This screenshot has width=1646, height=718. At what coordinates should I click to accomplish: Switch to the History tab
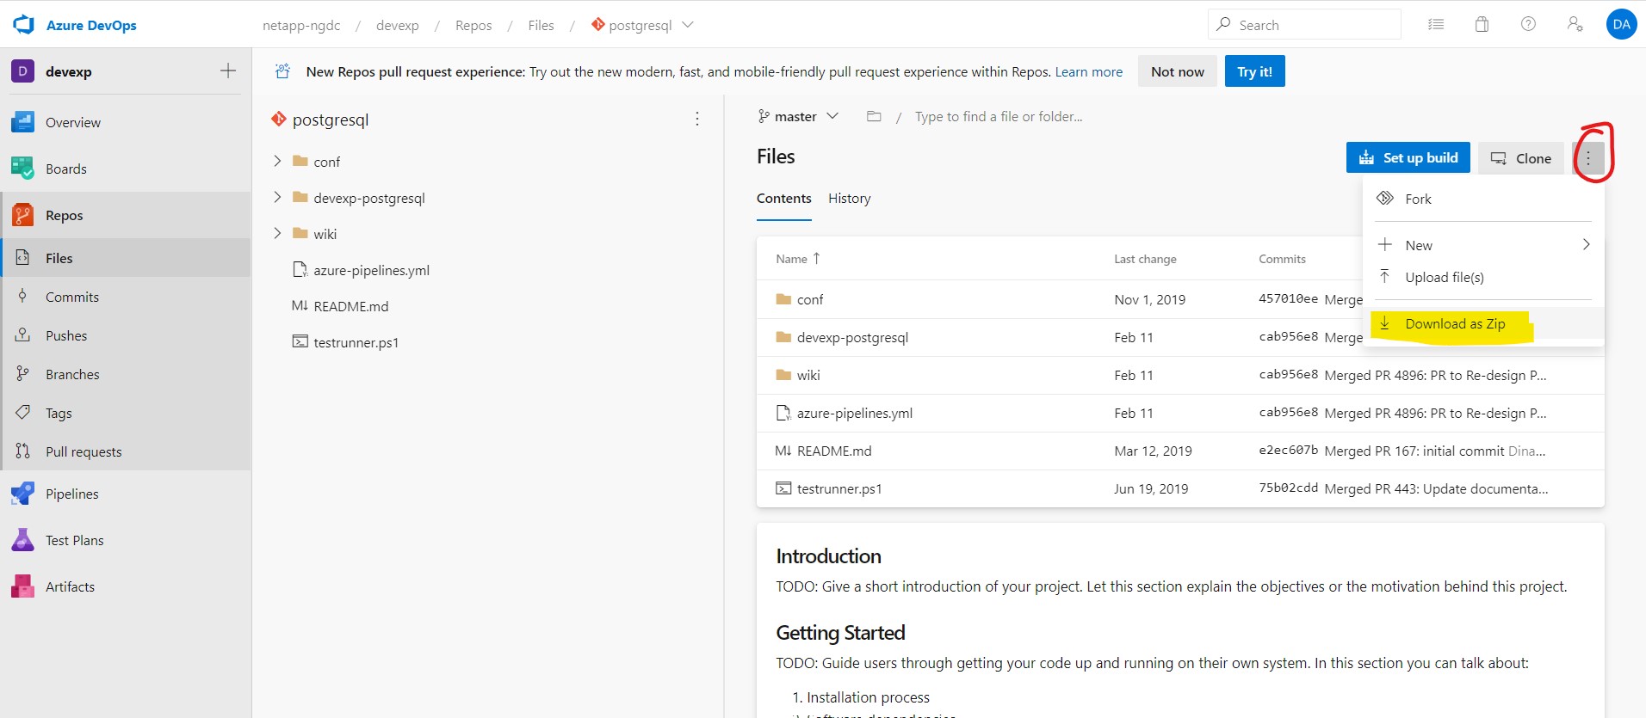pos(849,199)
